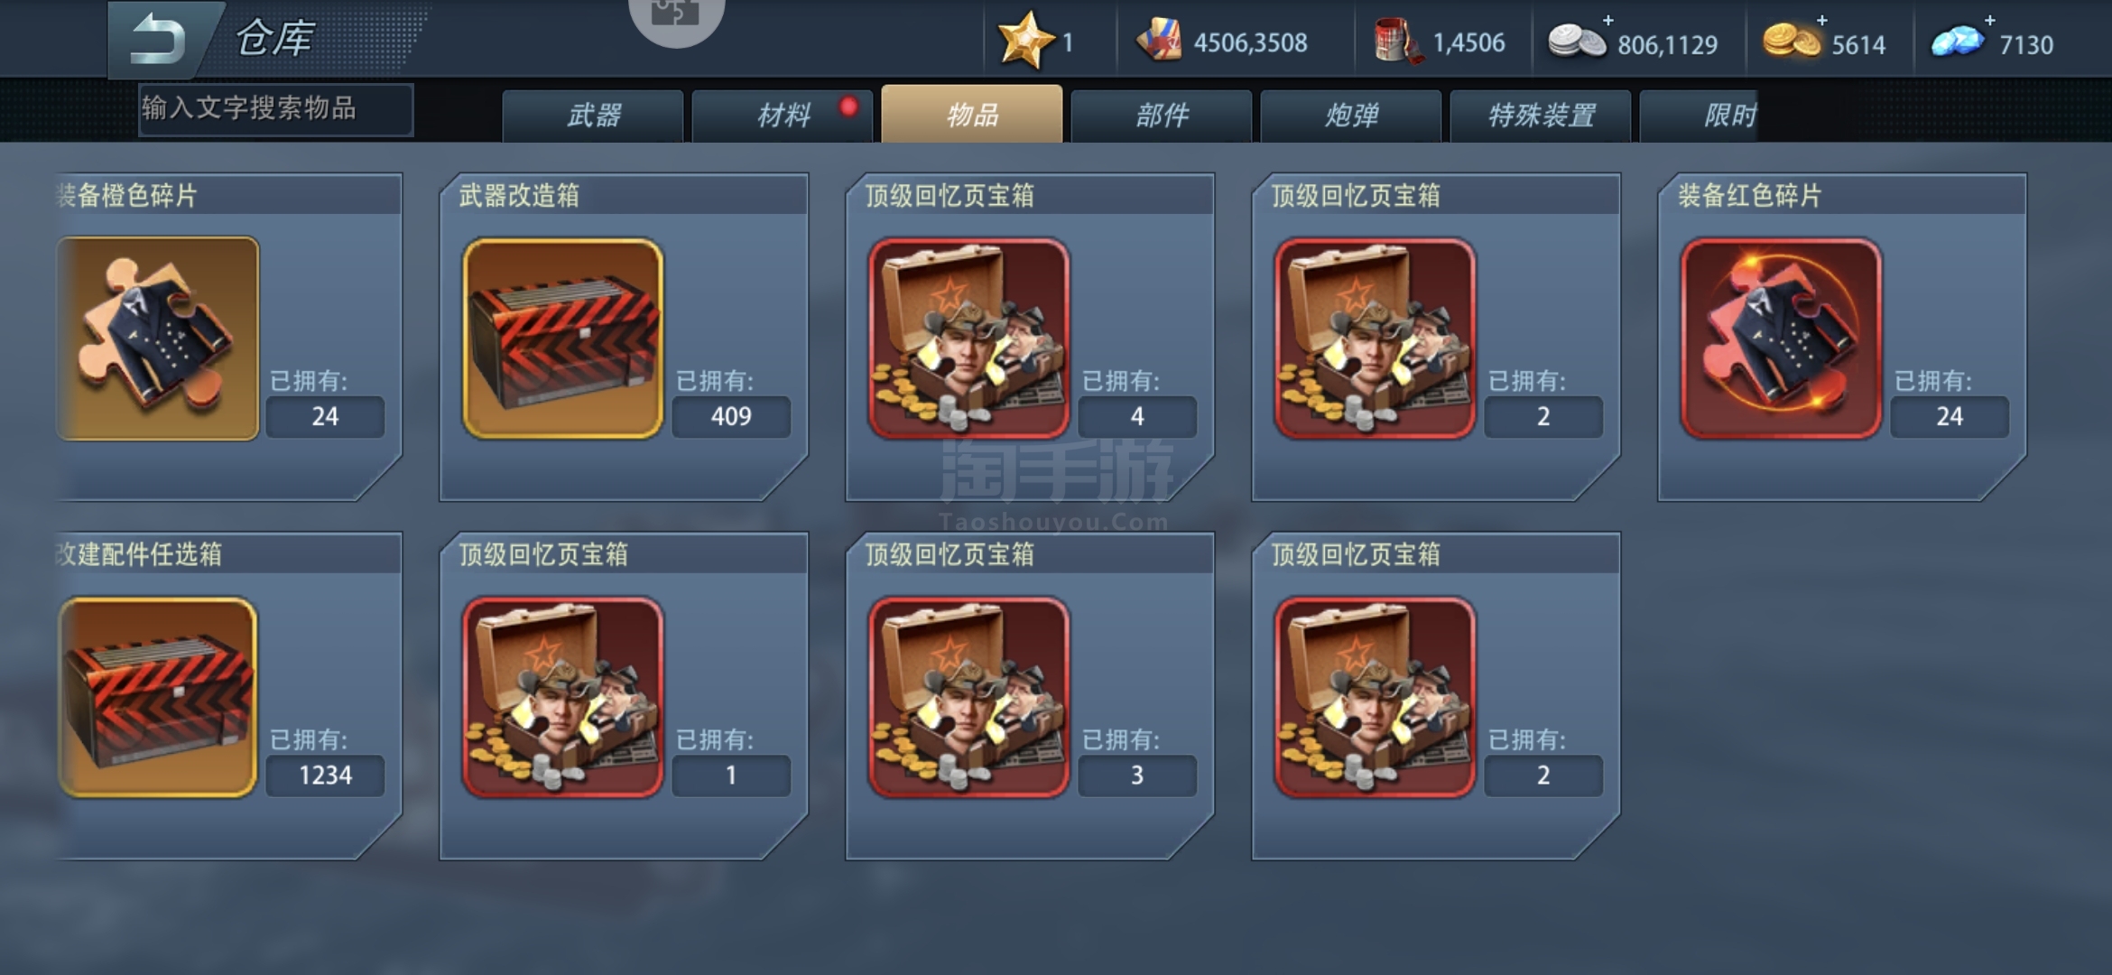Switch to the 部件 tab
Image resolution: width=2112 pixels, height=975 pixels.
pyautogui.click(x=1162, y=115)
